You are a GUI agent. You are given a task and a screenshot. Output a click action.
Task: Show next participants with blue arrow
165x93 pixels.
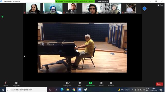tap(144, 8)
